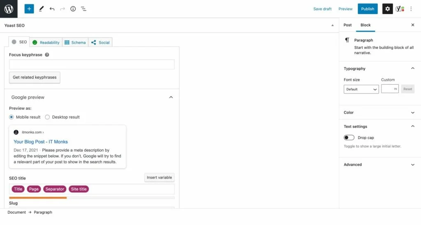Screen dimensions: 421x225
Task: Click the Focus keyphrase input field
Action: coord(92,65)
